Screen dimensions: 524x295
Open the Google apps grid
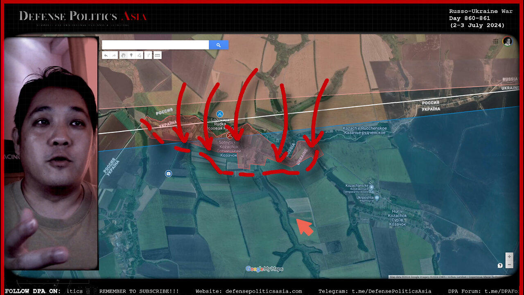[x=496, y=41]
